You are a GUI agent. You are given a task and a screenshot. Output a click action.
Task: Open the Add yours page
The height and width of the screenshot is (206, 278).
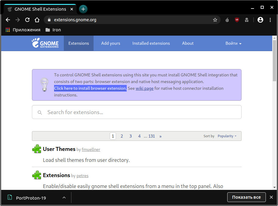coord(111,43)
